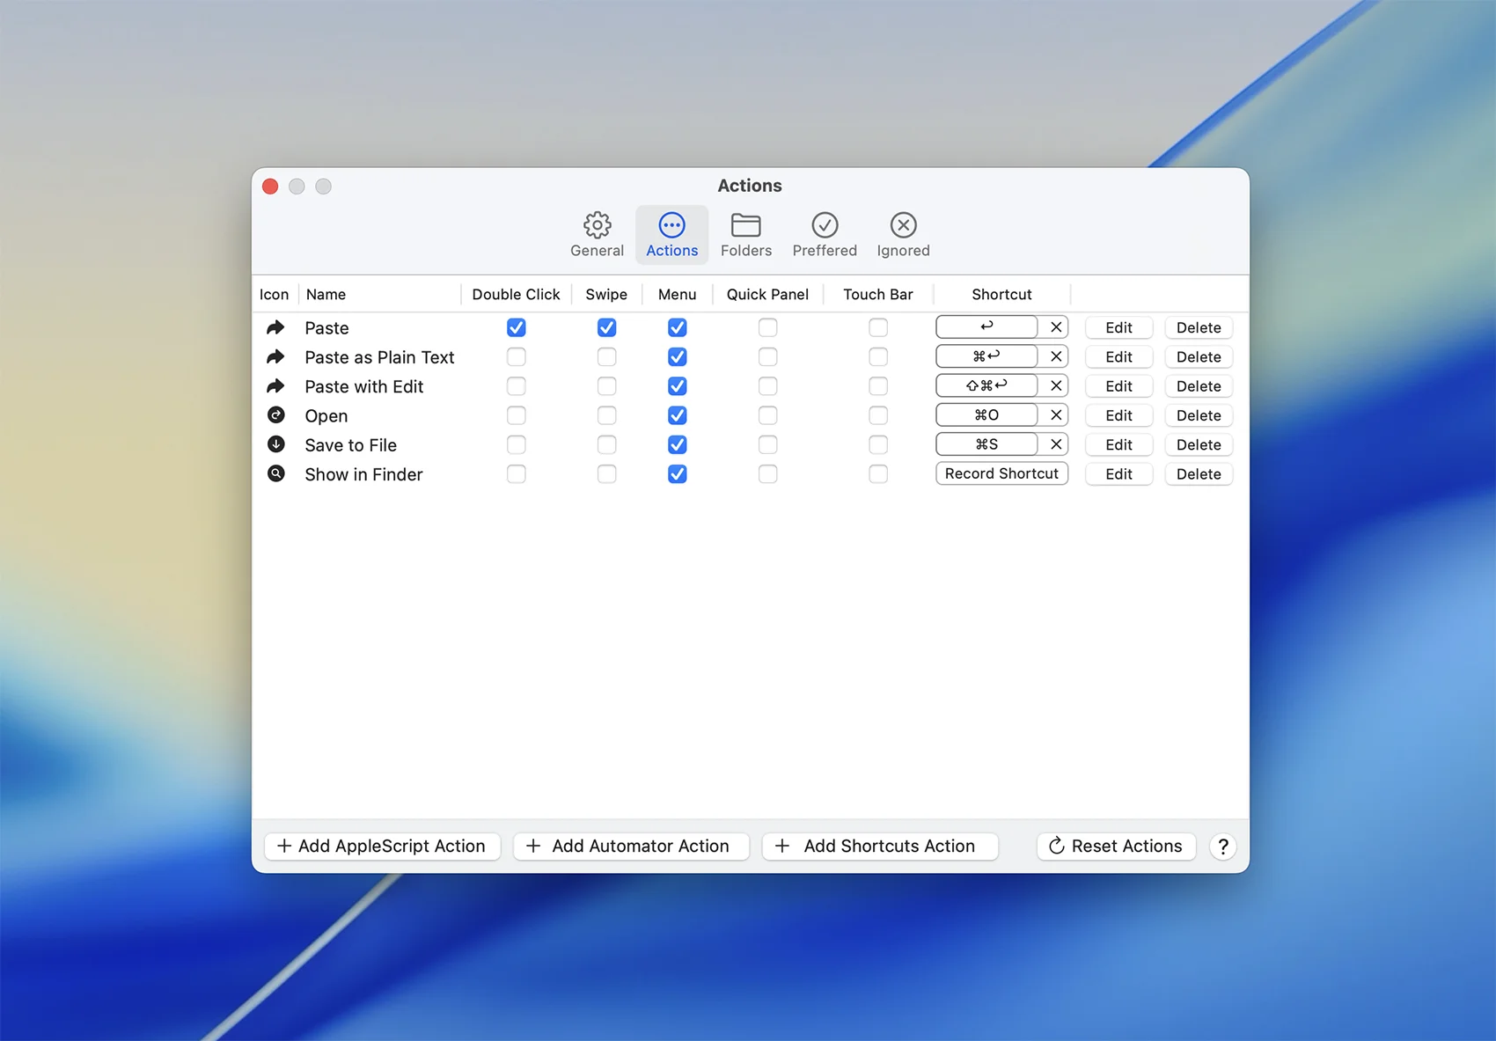Uncheck Double Click for Paste
This screenshot has width=1496, height=1041.
pyautogui.click(x=517, y=327)
